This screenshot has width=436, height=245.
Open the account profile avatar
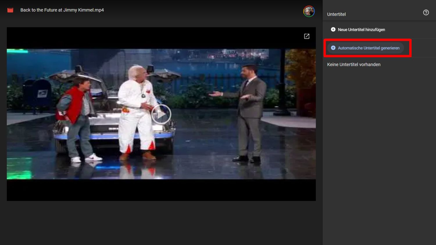(x=309, y=11)
